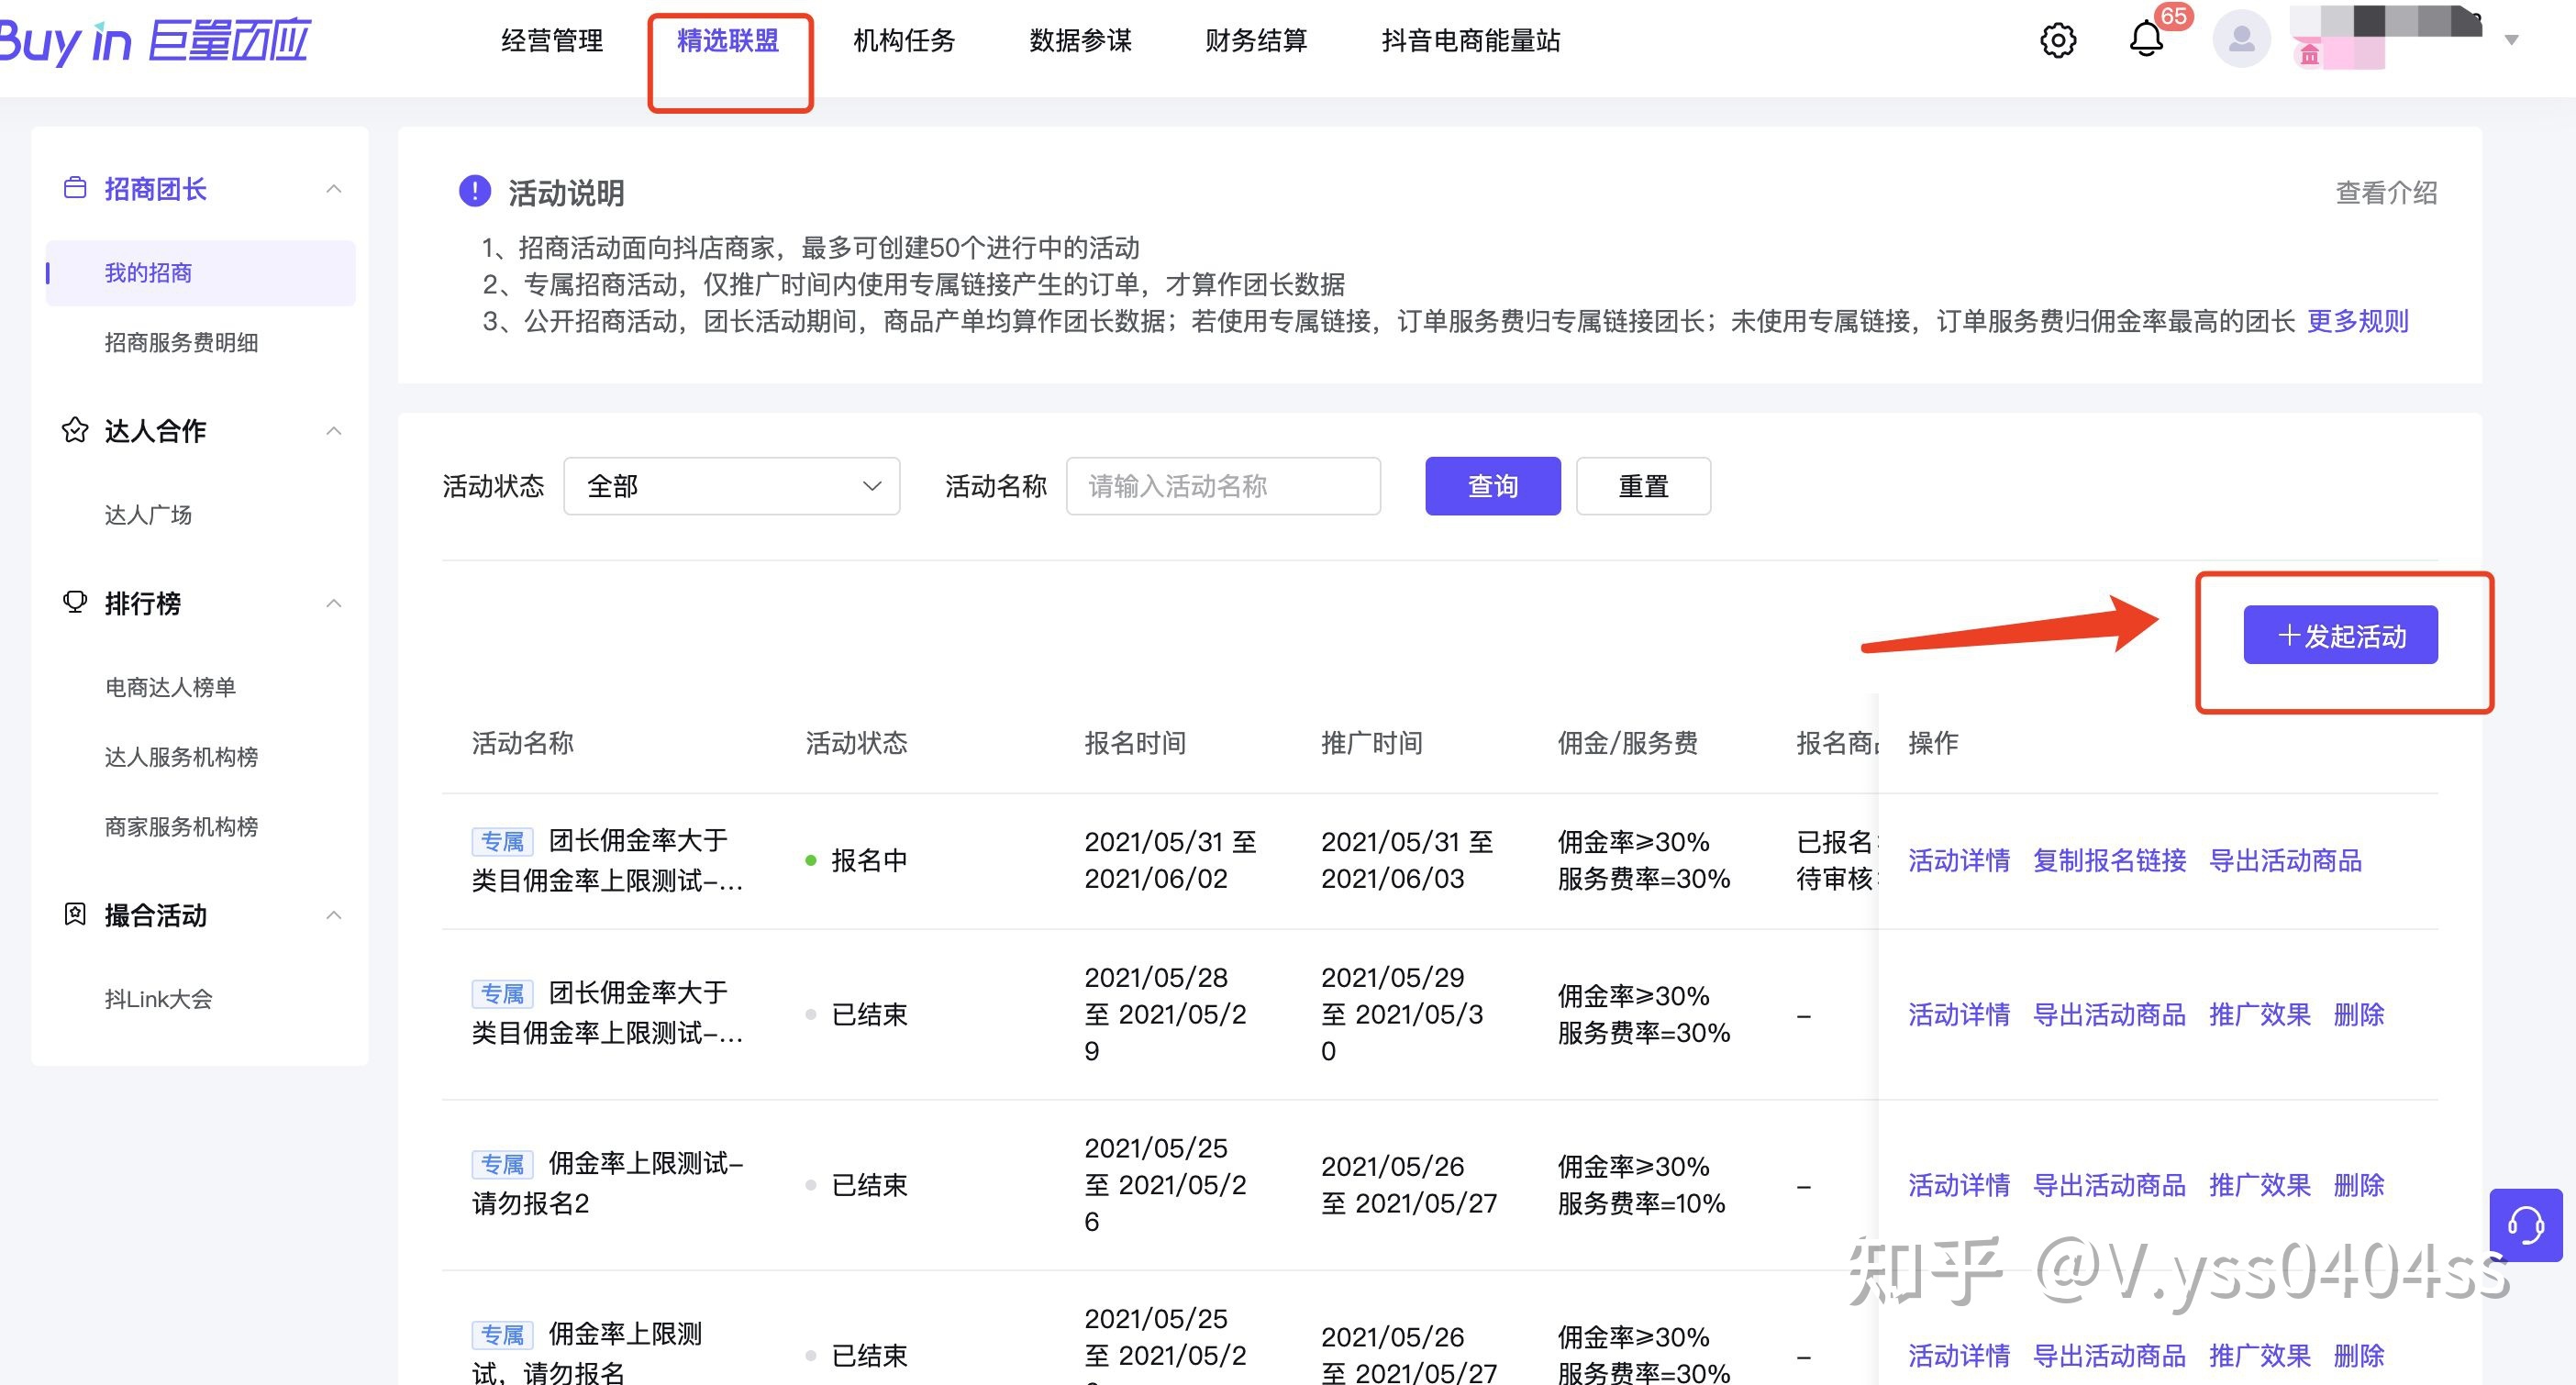Click the Buy in 巨量百应 logo

tap(155, 41)
